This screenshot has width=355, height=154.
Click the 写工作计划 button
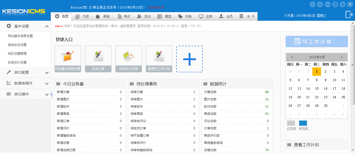[x=317, y=41]
